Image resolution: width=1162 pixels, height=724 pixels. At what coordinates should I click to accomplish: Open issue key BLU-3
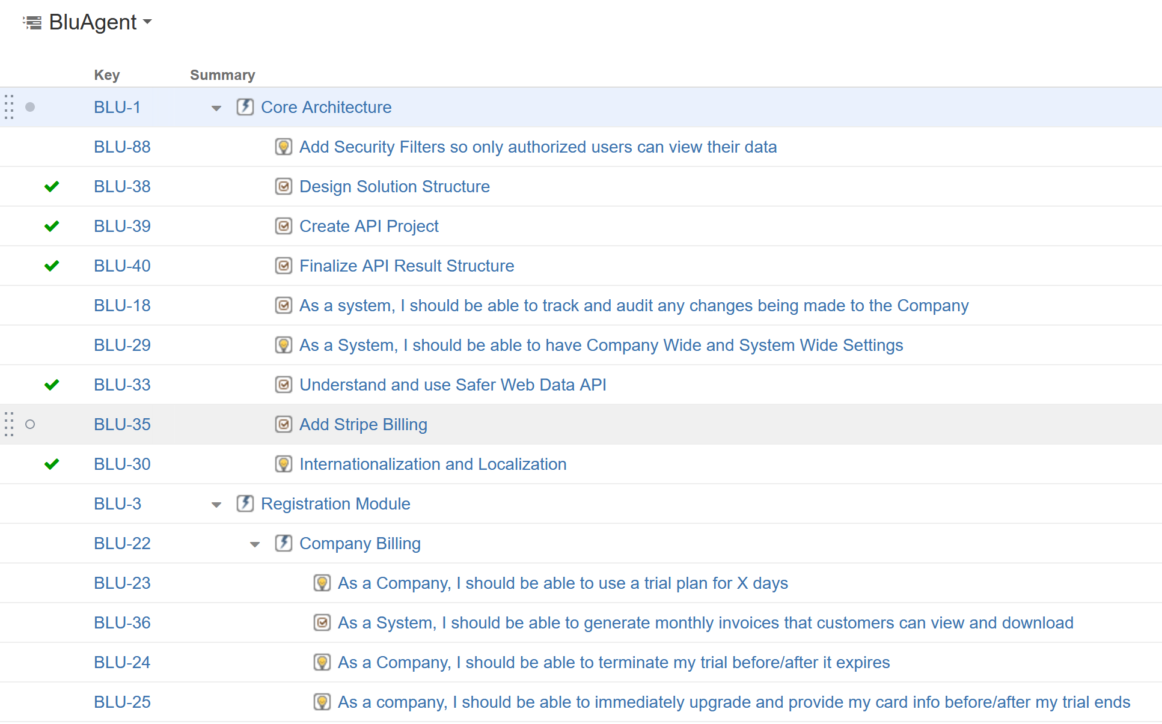coord(117,503)
